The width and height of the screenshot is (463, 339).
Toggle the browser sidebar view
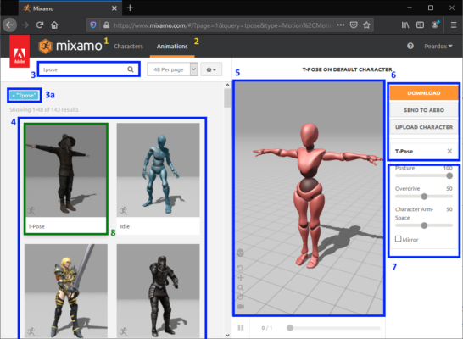(420, 25)
